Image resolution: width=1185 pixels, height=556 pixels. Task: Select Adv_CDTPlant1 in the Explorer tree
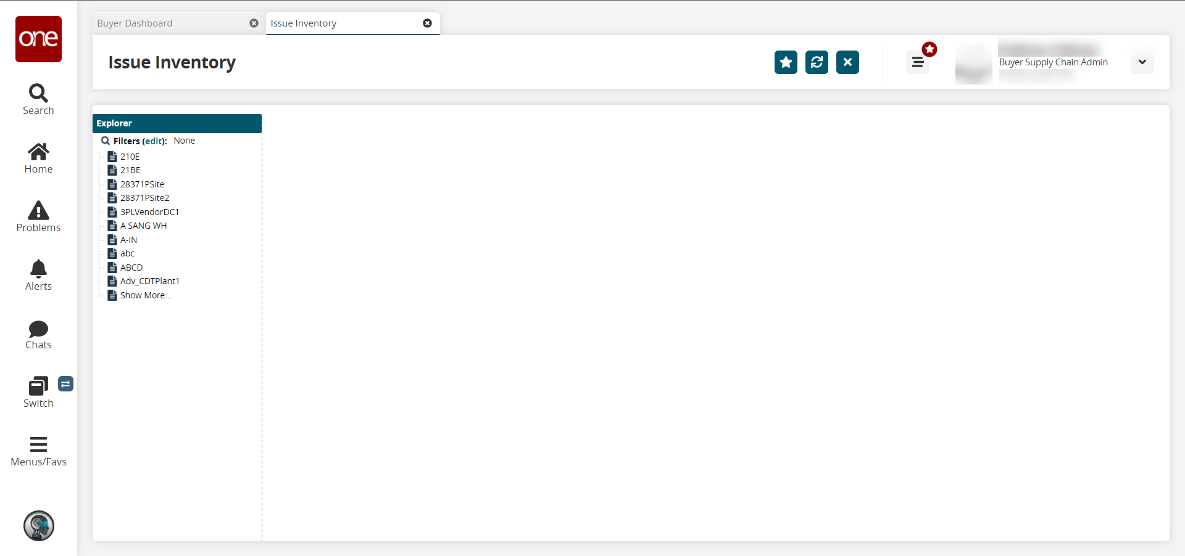[x=150, y=281]
